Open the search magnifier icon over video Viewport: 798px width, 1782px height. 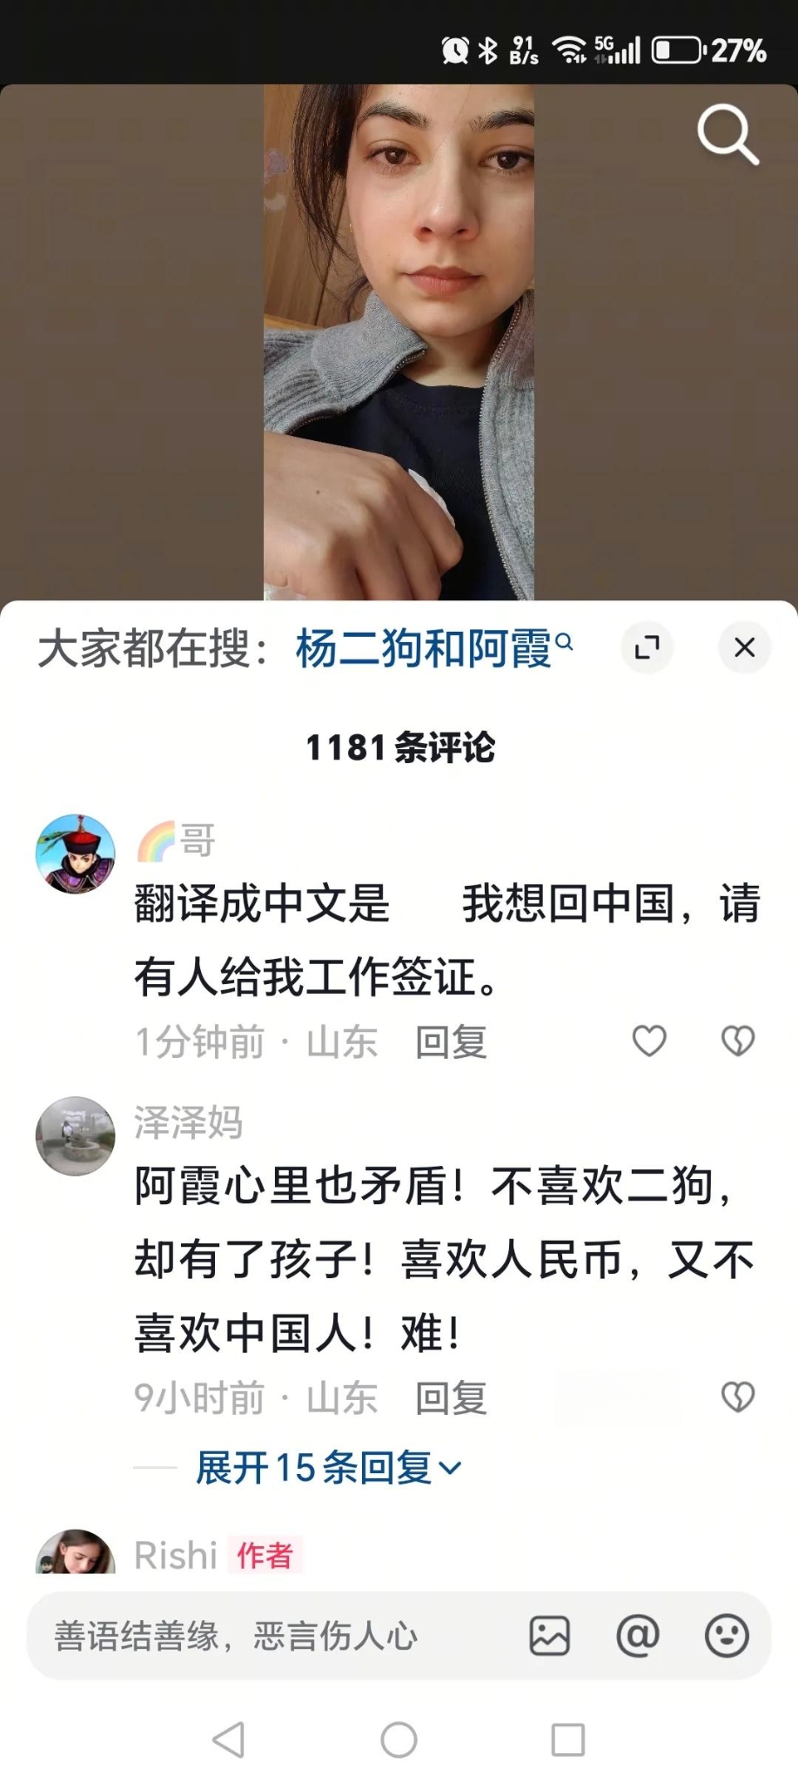[x=728, y=135]
